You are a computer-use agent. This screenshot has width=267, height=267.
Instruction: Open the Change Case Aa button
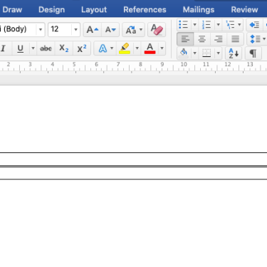click(130, 30)
